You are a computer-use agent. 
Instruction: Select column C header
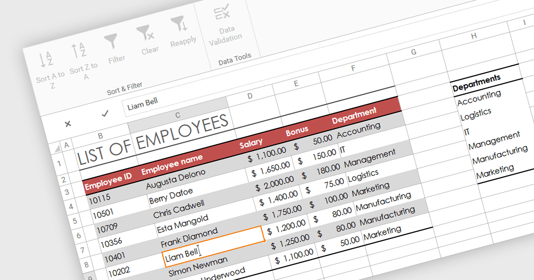(x=178, y=116)
